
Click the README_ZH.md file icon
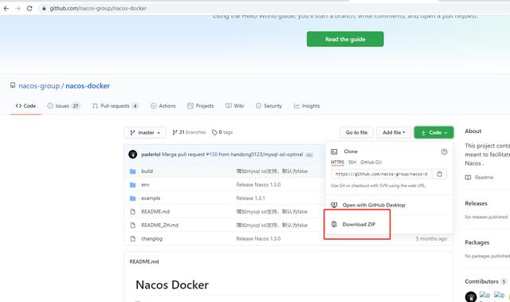pos(133,225)
